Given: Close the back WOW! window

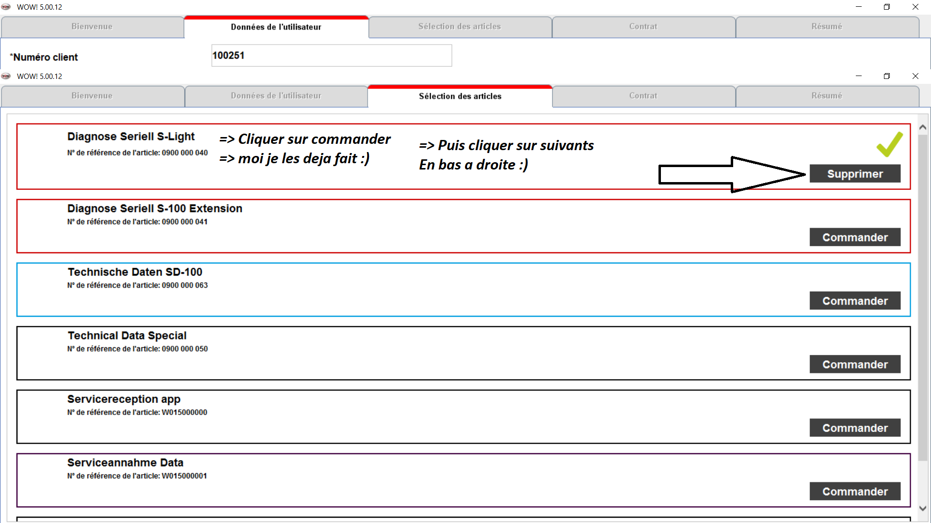Looking at the screenshot, I should 915,7.
